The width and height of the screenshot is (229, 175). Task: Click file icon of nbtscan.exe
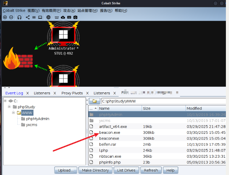coord(91,156)
